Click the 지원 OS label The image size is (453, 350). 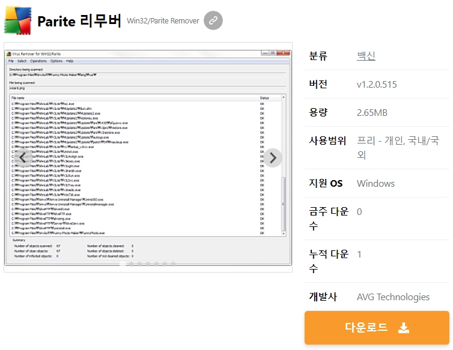coord(326,183)
